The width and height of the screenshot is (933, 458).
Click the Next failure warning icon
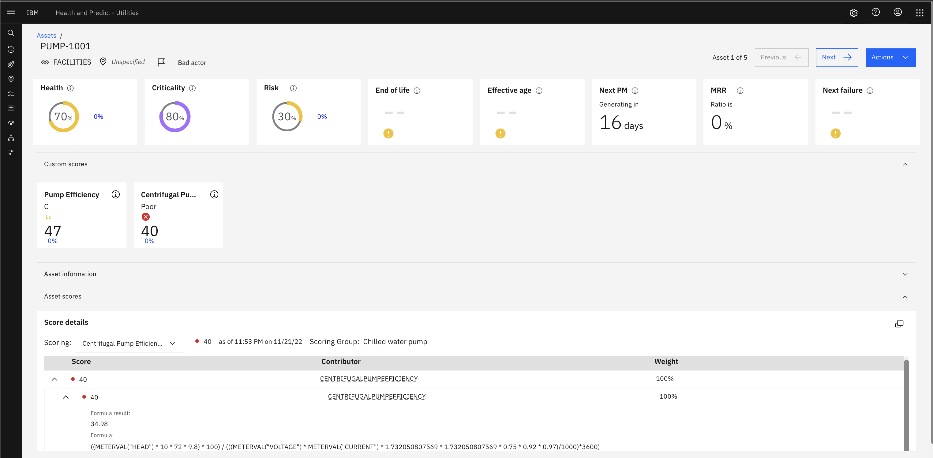tap(836, 133)
